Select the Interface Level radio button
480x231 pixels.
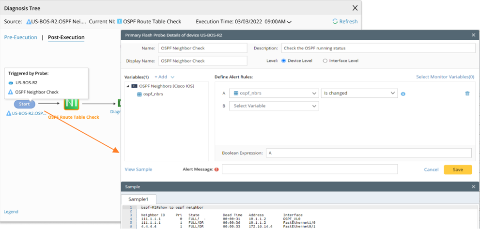click(x=325, y=61)
